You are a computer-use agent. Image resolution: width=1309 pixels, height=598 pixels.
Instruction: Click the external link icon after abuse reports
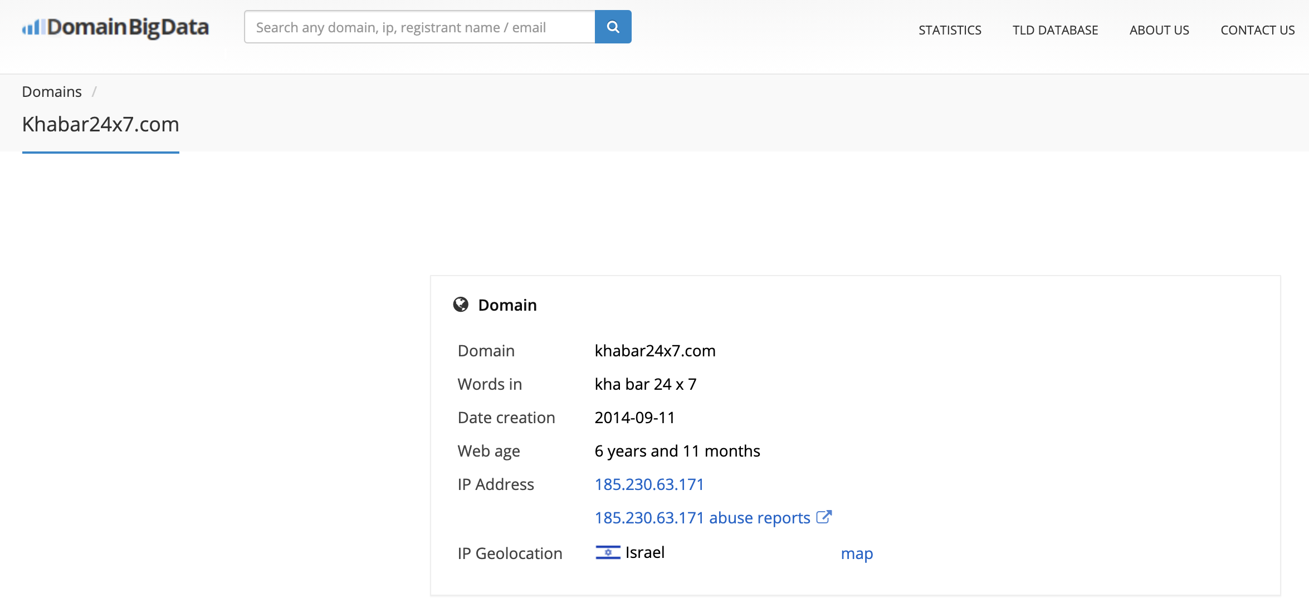click(824, 517)
